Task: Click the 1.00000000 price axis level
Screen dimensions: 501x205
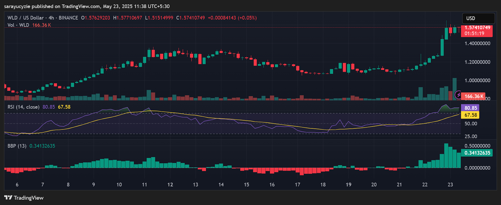Action: (477, 81)
